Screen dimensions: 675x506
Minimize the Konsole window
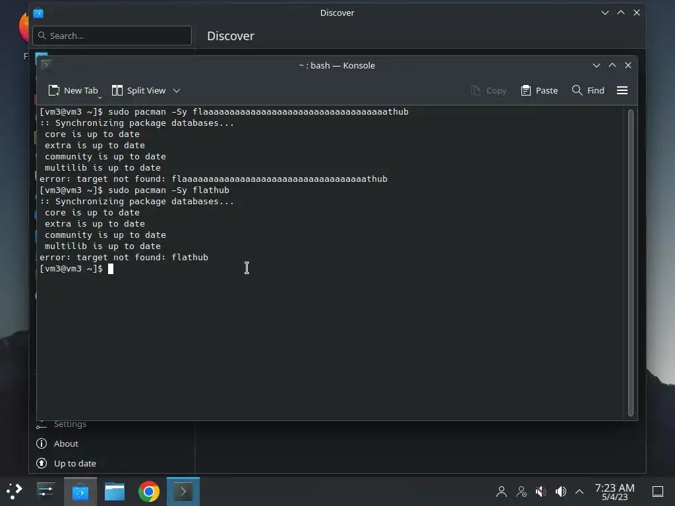596,65
